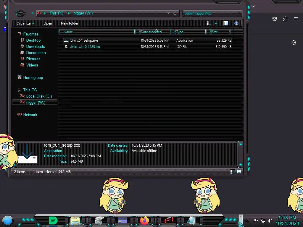303x227 pixels.
Task: Select Documents under Favorites
Action: click(x=36, y=53)
